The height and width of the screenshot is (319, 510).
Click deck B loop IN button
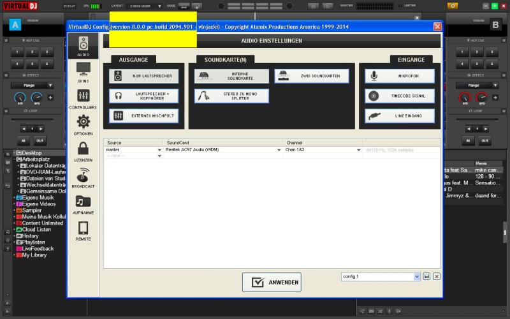point(468,141)
